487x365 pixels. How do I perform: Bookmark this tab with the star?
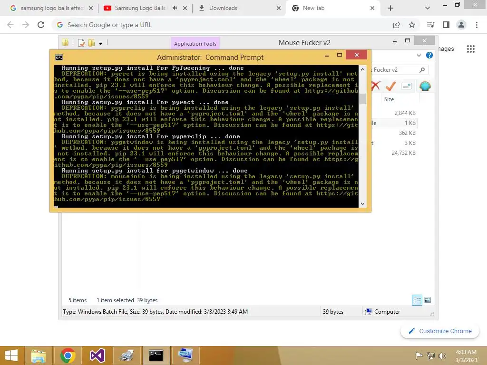click(x=412, y=25)
